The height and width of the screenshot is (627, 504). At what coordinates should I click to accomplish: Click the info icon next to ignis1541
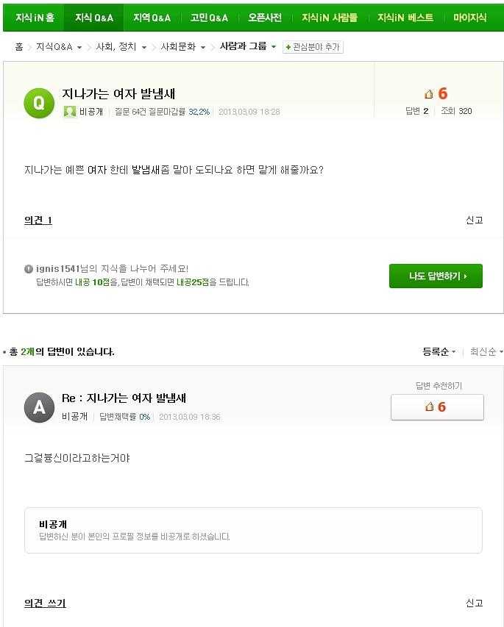pos(29,269)
